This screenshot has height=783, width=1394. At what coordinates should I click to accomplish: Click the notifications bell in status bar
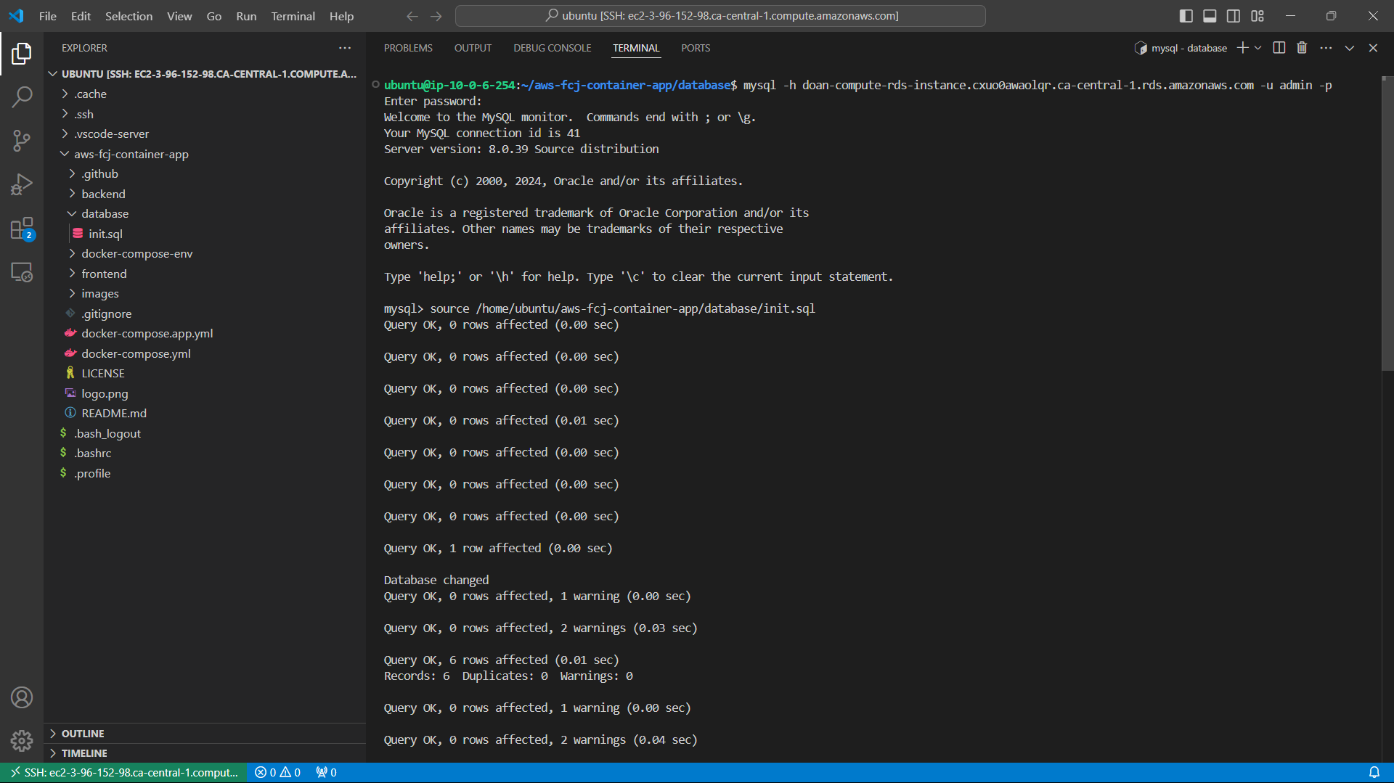point(1374,773)
